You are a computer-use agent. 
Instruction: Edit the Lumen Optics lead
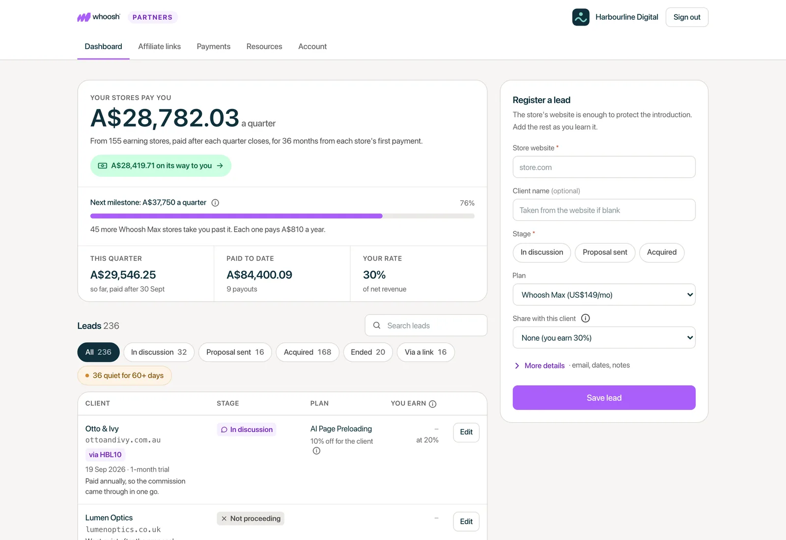(x=466, y=522)
